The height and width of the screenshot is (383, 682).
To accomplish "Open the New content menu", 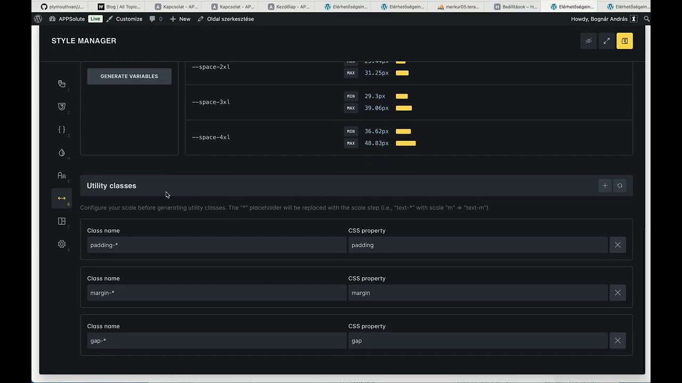I will [180, 19].
